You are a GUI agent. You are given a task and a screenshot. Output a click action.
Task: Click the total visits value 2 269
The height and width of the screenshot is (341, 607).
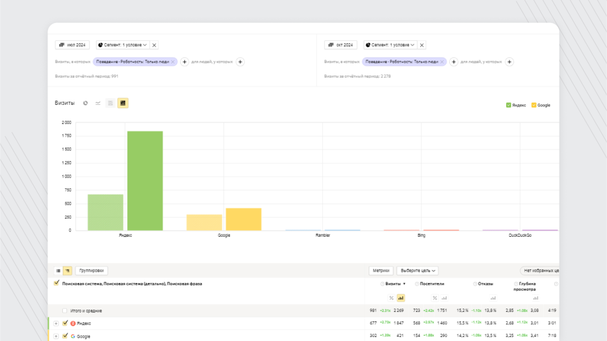[x=399, y=310]
